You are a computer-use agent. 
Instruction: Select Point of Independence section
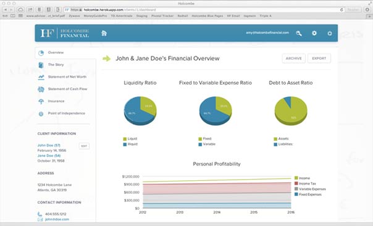[66, 113]
